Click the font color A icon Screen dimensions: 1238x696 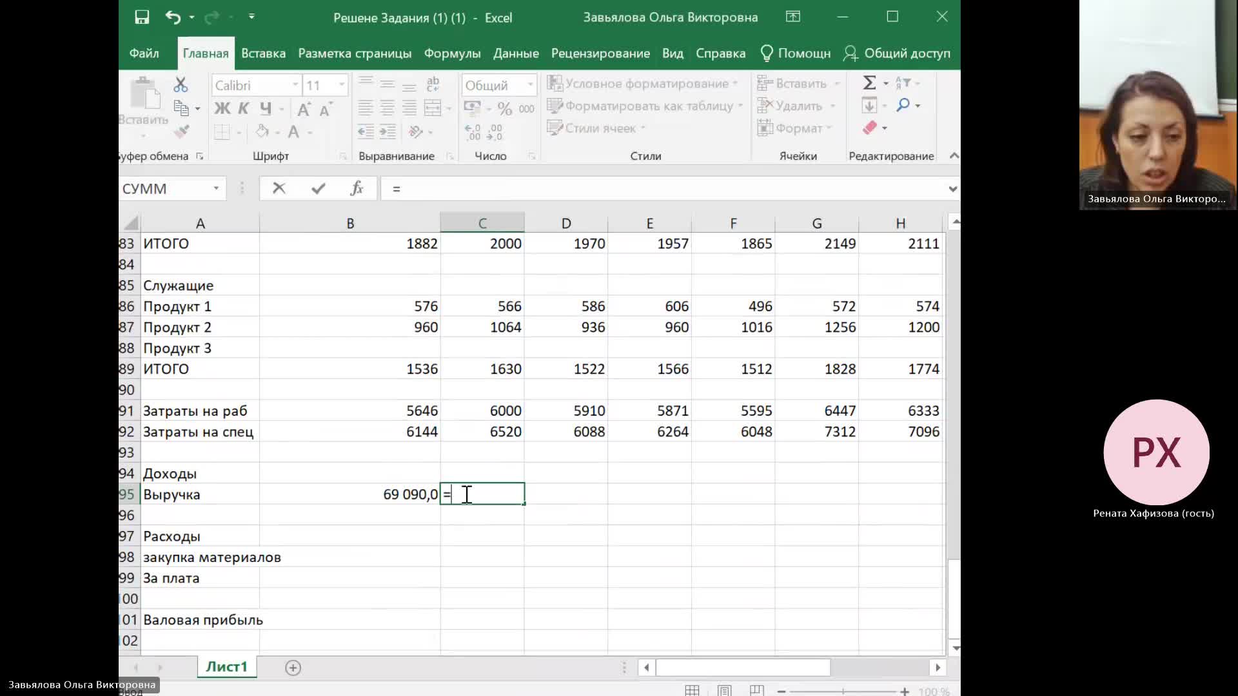pyautogui.click(x=293, y=132)
